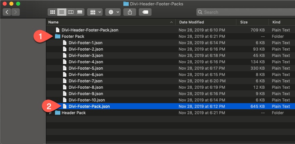295x144 pixels.
Task: Click the Footer Pack folder name
Action: pos(73,37)
